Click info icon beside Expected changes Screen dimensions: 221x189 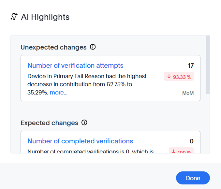pos(84,123)
